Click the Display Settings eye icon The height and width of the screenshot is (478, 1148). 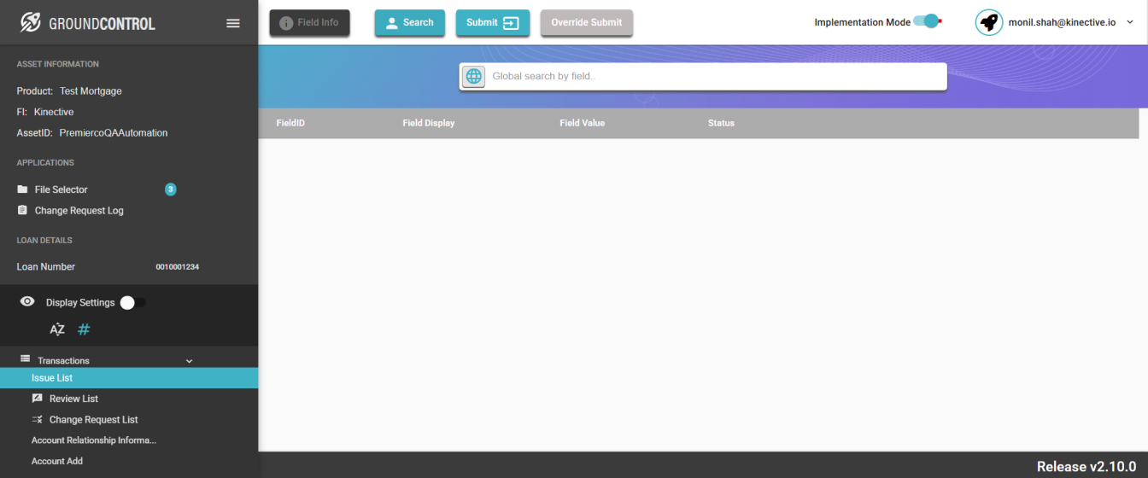27,301
